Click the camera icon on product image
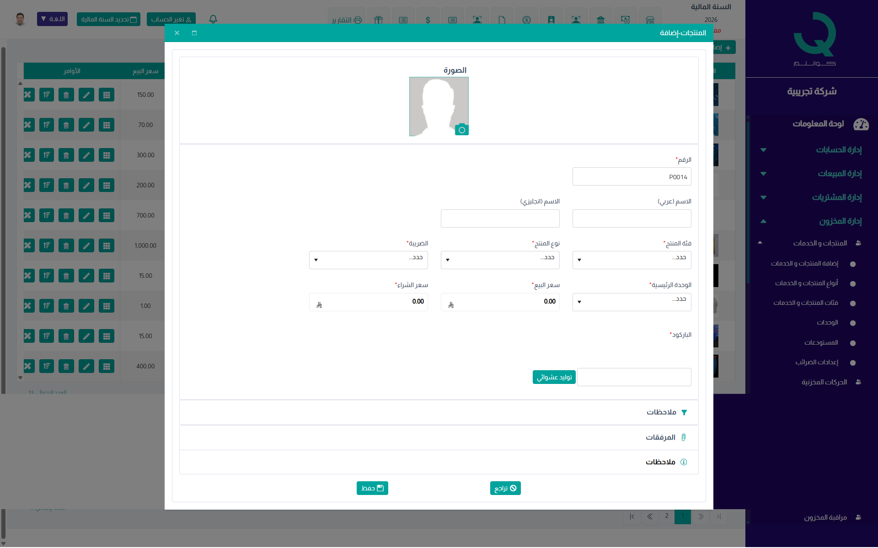 click(461, 130)
